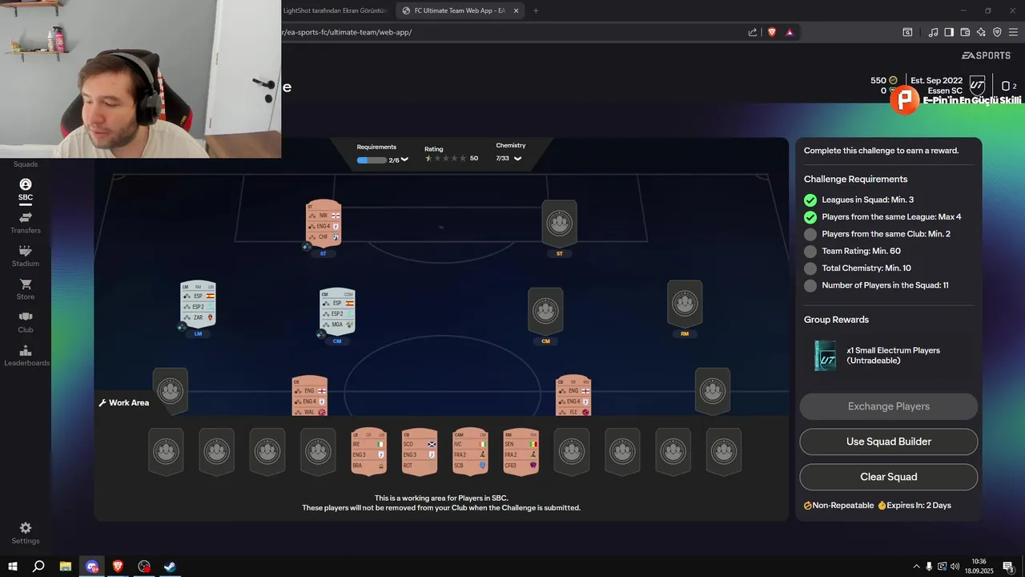Click the UT club crest badge
Image resolution: width=1025 pixels, height=577 pixels.
(x=978, y=86)
